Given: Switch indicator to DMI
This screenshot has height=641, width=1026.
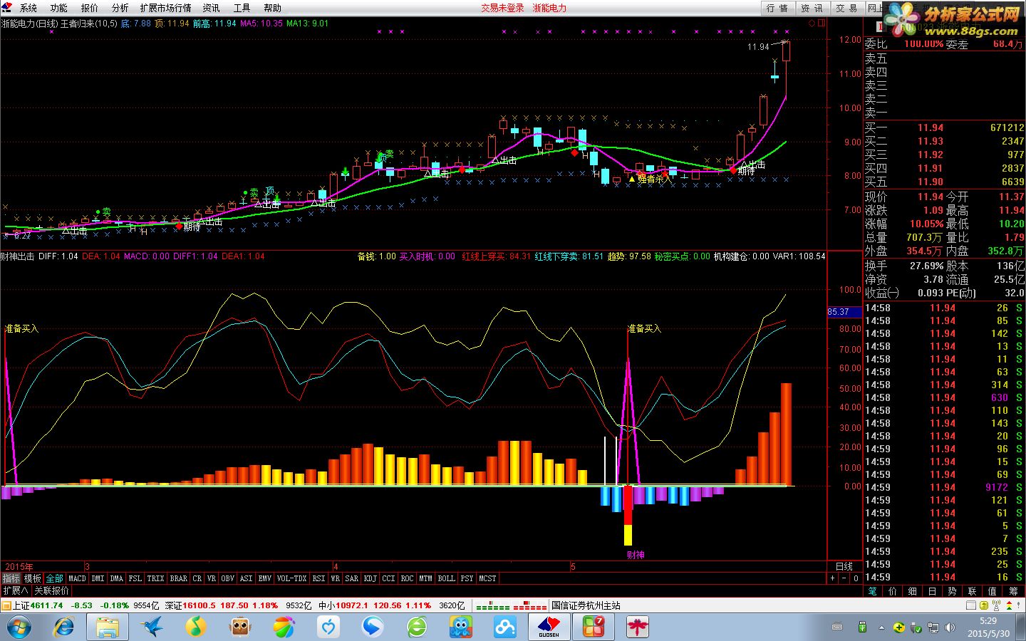Looking at the screenshot, I should tap(98, 578).
